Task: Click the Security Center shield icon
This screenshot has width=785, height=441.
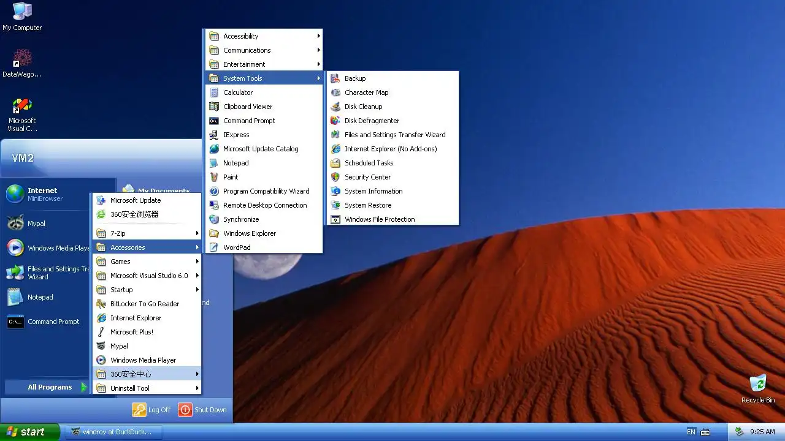Action: coord(335,177)
